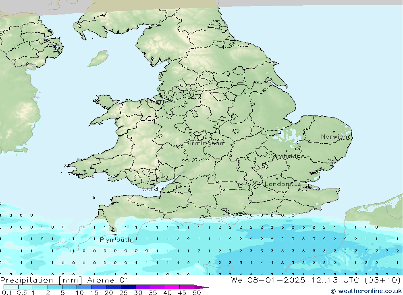Click the London city label
The height and width of the screenshot is (295, 403).
[277, 184]
